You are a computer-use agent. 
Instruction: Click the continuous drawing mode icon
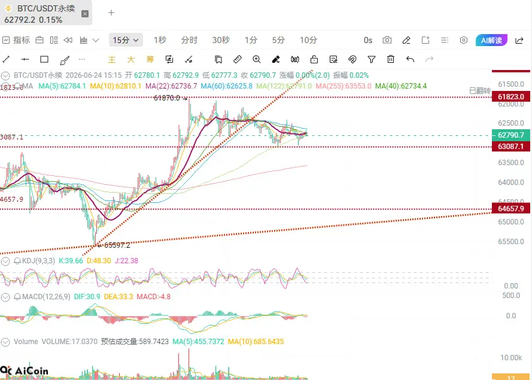click(x=169, y=59)
